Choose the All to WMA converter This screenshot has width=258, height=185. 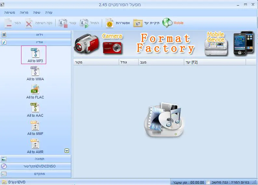tap(35, 73)
